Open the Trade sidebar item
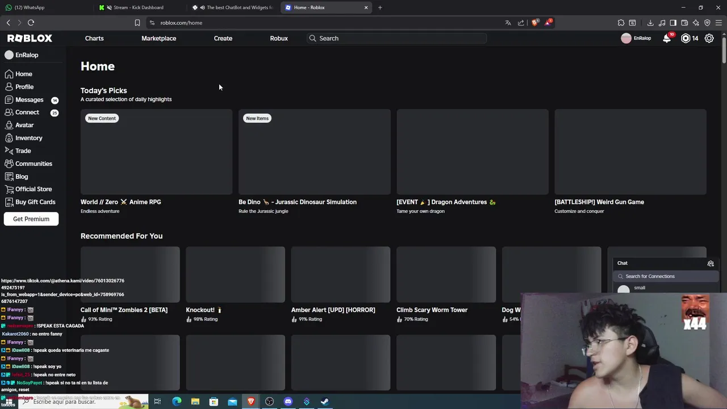The height and width of the screenshot is (409, 727). click(x=18, y=151)
